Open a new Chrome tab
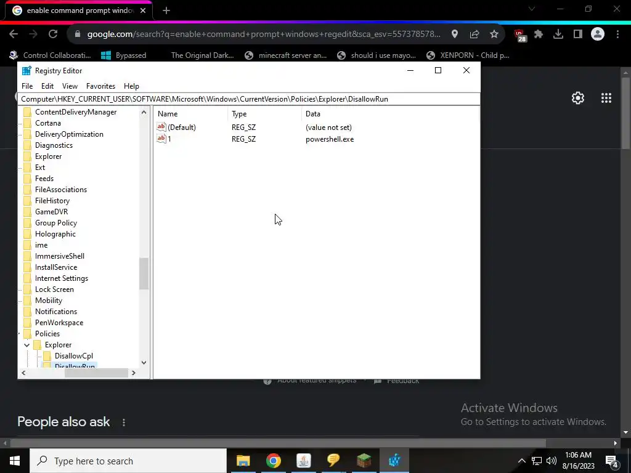 tap(166, 11)
